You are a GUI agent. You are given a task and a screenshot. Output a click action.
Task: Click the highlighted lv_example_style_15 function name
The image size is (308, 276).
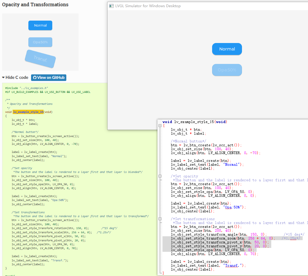(x=28, y=112)
